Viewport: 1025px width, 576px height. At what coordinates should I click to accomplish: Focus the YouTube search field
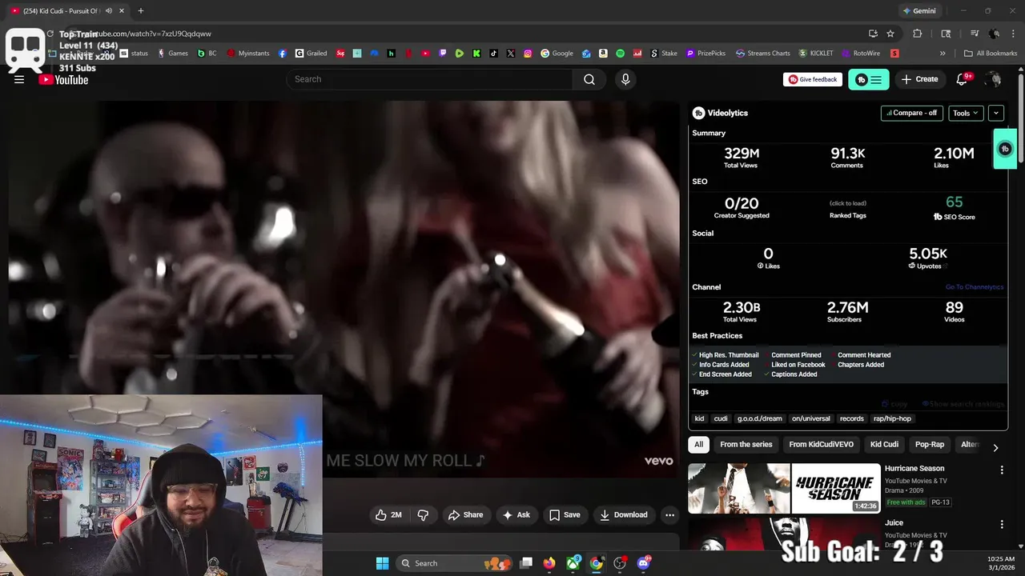(429, 79)
